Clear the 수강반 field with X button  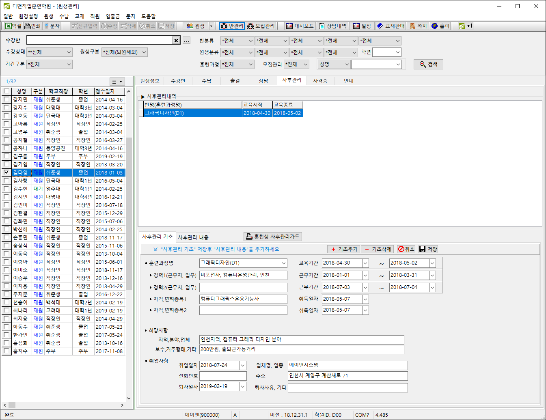tap(176, 40)
